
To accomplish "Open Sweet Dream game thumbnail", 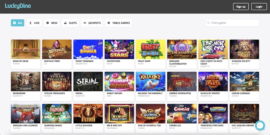I will pyautogui.click(x=119, y=82).
